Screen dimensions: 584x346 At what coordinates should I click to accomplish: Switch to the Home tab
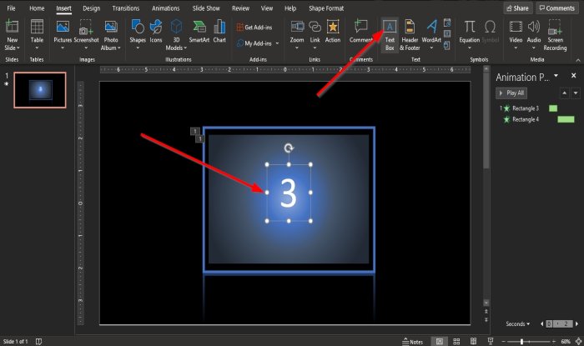(37, 8)
